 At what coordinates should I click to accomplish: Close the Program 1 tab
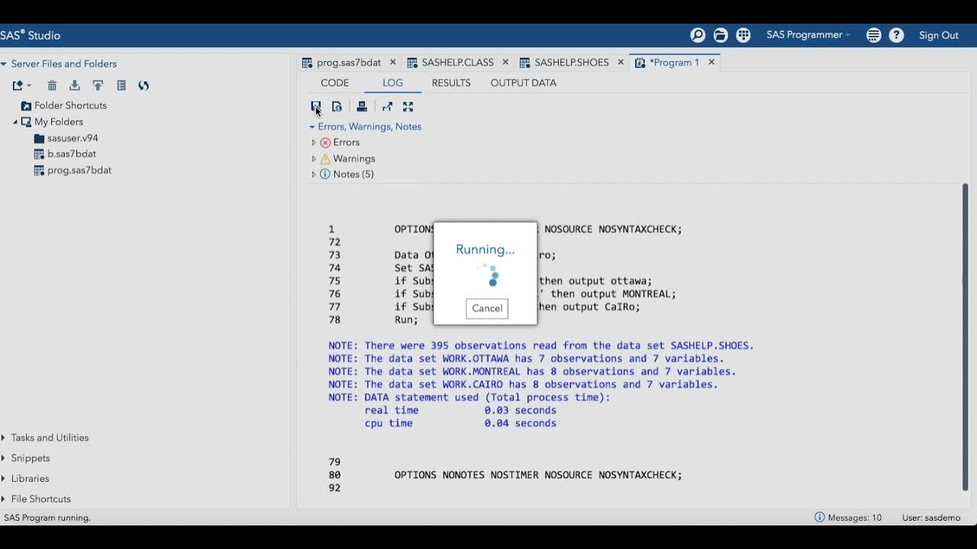click(x=711, y=63)
